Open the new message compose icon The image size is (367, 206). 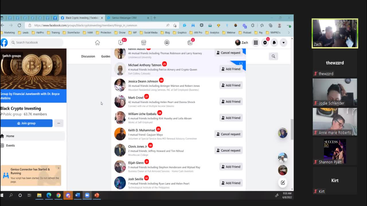click(x=283, y=183)
